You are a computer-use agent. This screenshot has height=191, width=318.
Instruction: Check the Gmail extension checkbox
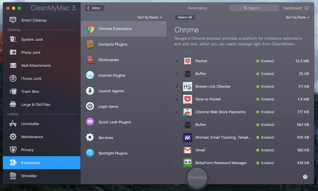tap(177, 150)
